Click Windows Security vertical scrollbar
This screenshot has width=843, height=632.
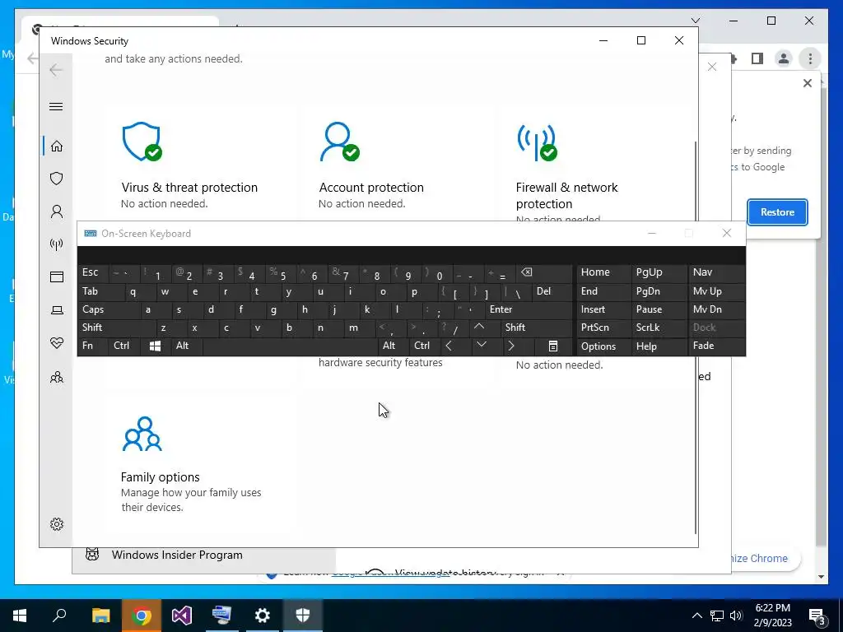click(x=696, y=337)
